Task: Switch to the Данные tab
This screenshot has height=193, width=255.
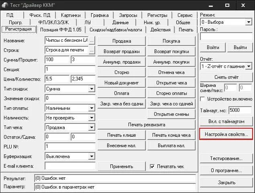Action: [120, 22]
